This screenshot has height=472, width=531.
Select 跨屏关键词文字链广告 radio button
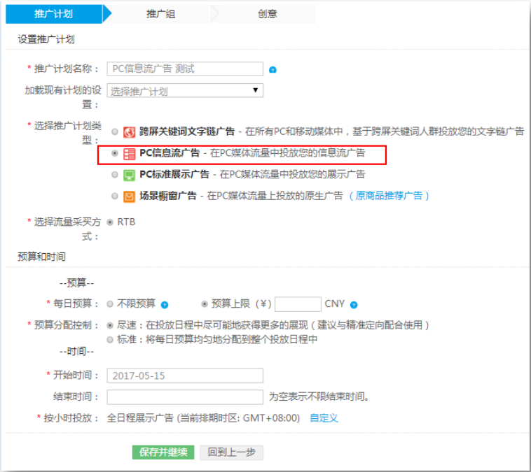click(115, 131)
